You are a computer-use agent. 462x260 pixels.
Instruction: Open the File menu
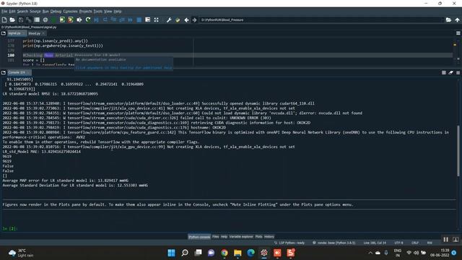point(4,12)
